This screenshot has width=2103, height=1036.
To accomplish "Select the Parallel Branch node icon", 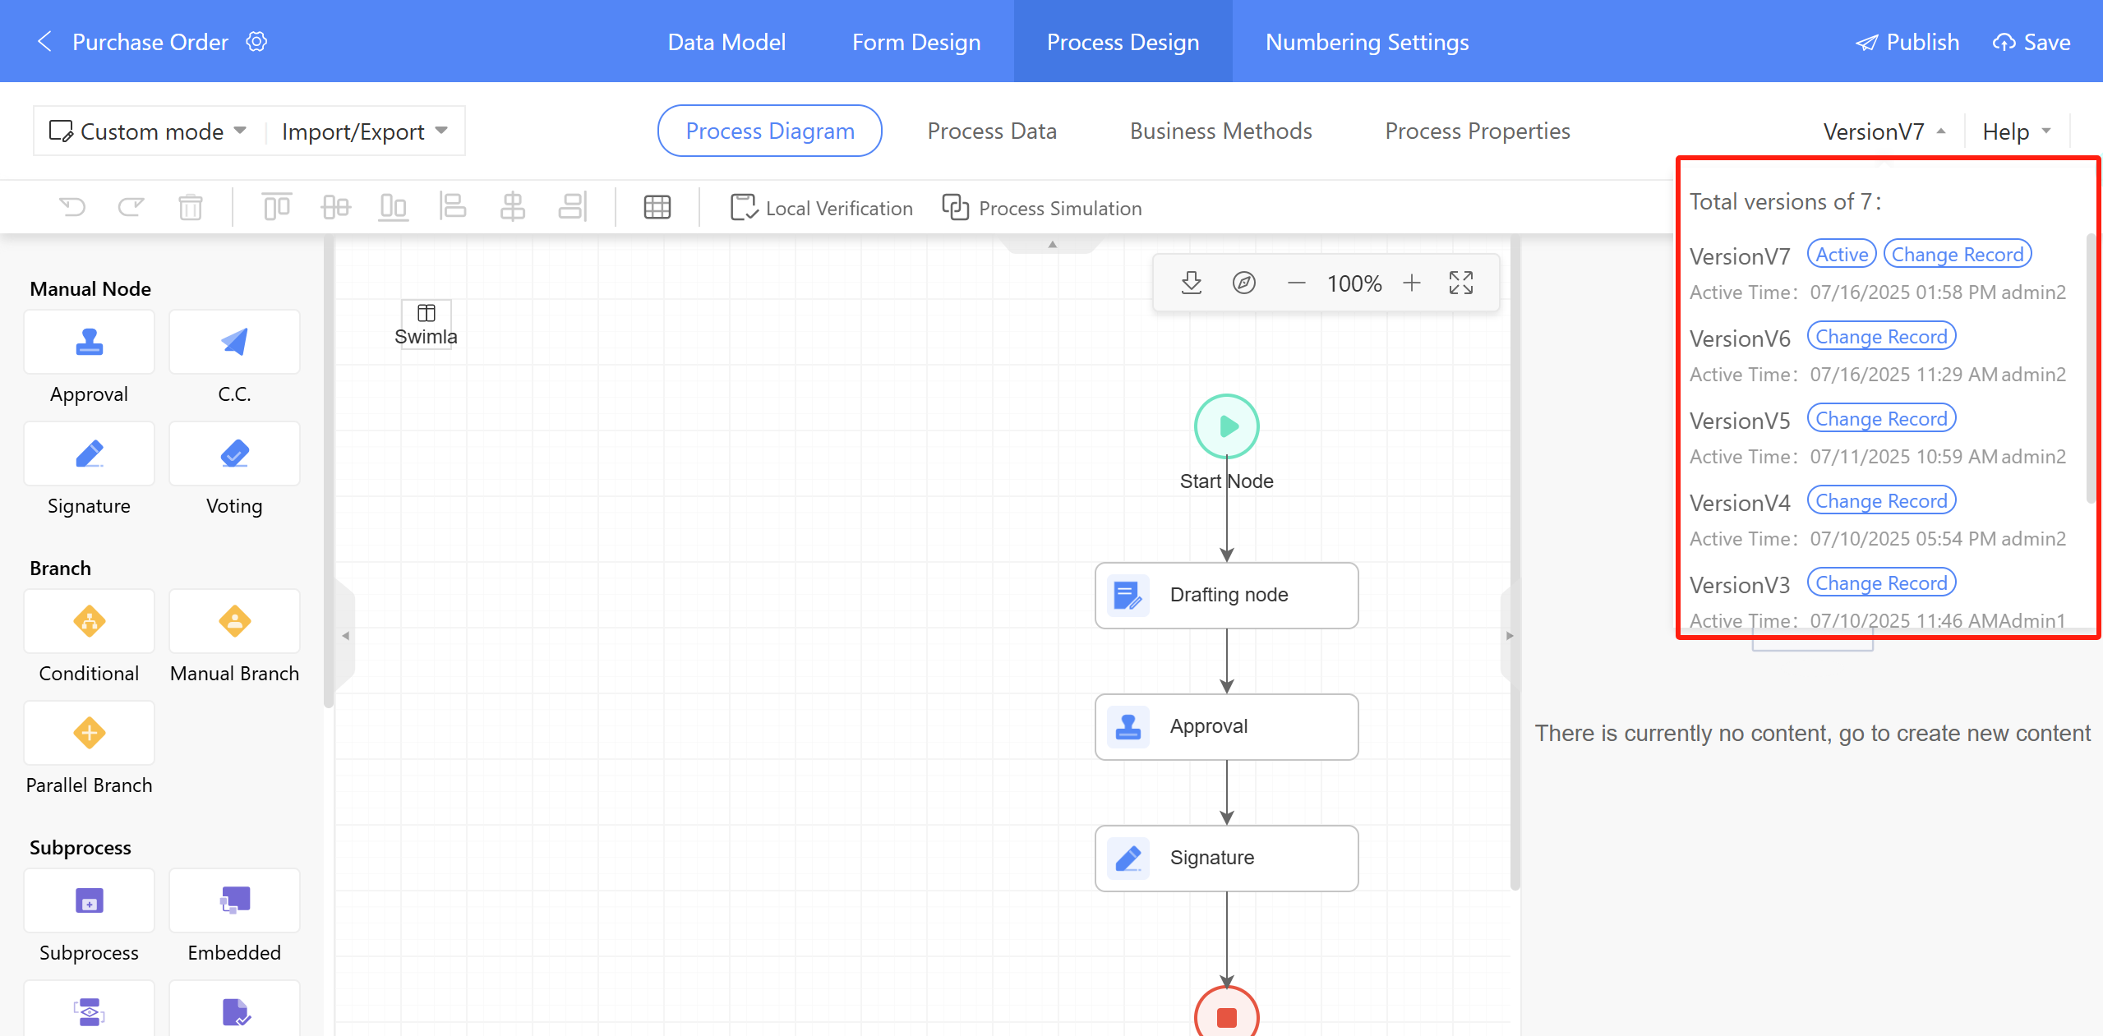I will pyautogui.click(x=89, y=733).
